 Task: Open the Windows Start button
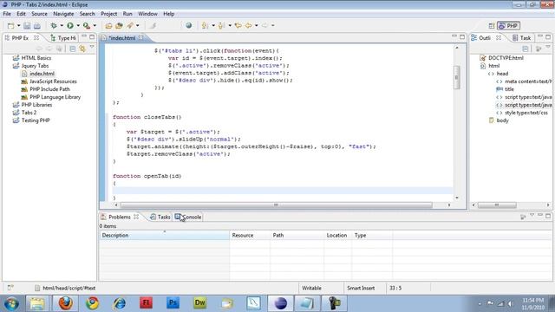[x=11, y=303]
